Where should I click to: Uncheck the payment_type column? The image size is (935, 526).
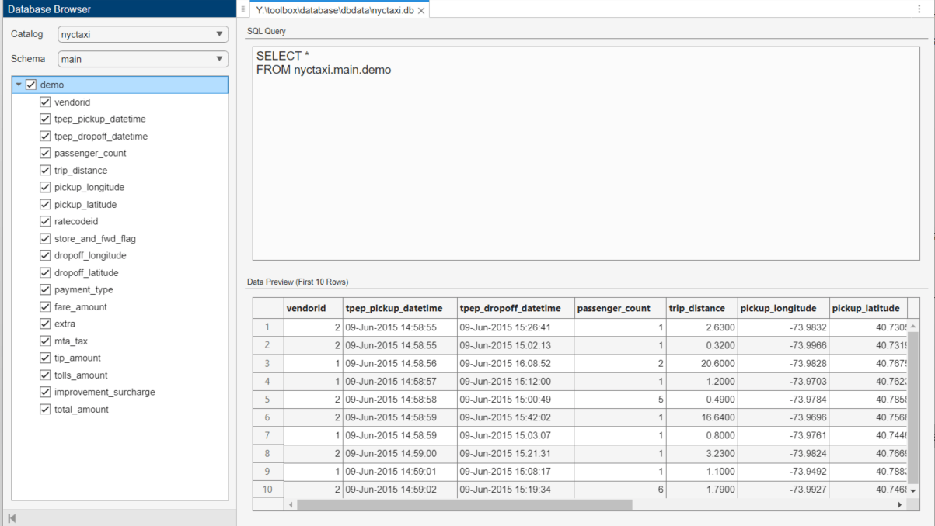[45, 289]
